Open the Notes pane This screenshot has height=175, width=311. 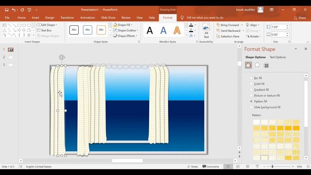coord(192,167)
